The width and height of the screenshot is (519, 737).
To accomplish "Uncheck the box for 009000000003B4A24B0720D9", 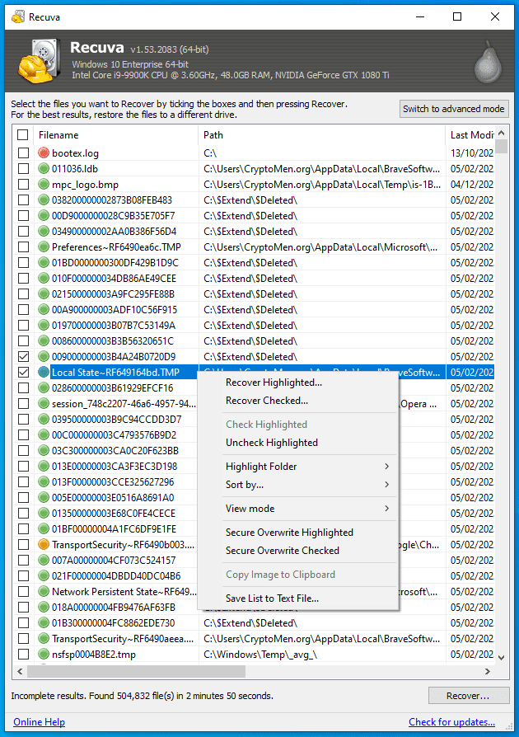I will click(23, 356).
